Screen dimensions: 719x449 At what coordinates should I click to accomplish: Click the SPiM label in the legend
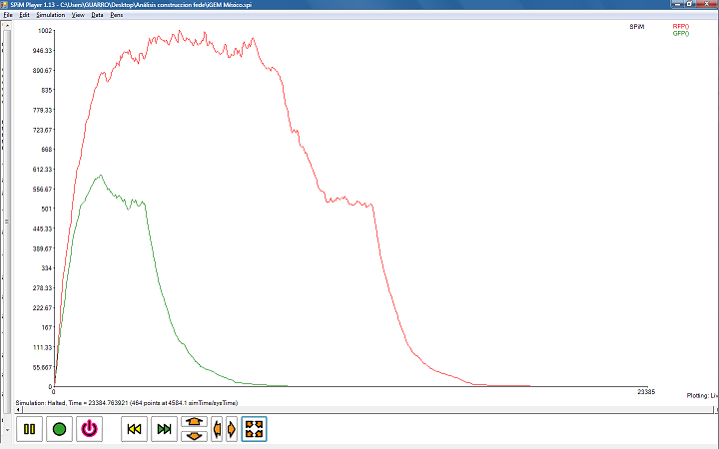coord(636,27)
